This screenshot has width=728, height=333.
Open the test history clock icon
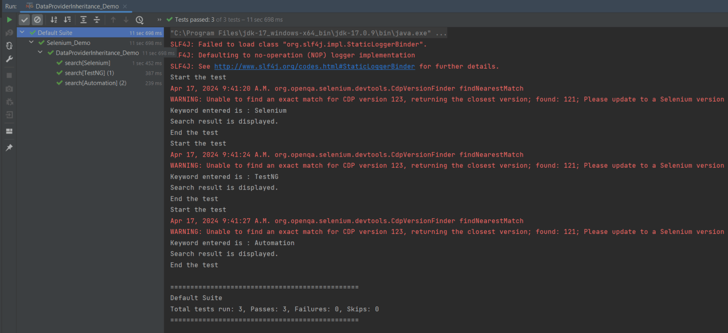point(140,20)
